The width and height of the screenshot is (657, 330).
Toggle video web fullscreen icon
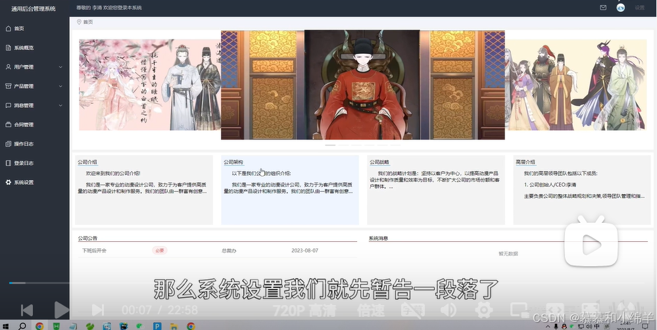point(555,310)
